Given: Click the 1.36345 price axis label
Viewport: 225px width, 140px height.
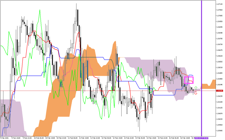Looking at the screenshot, I should click(x=220, y=85).
